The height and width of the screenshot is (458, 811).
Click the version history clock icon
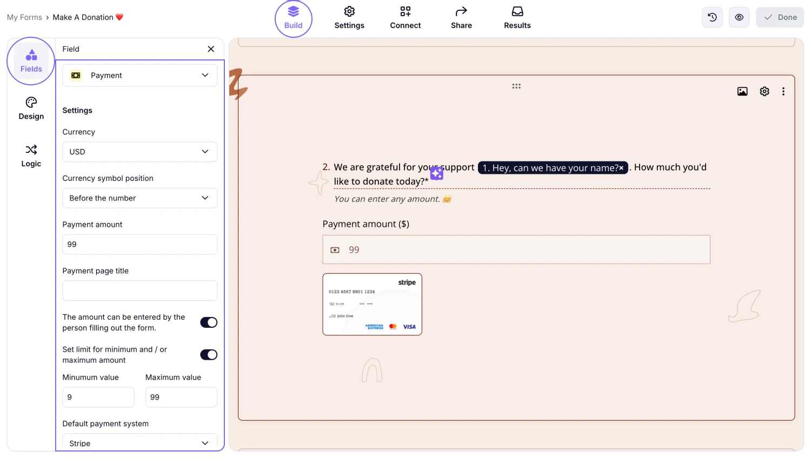point(712,17)
